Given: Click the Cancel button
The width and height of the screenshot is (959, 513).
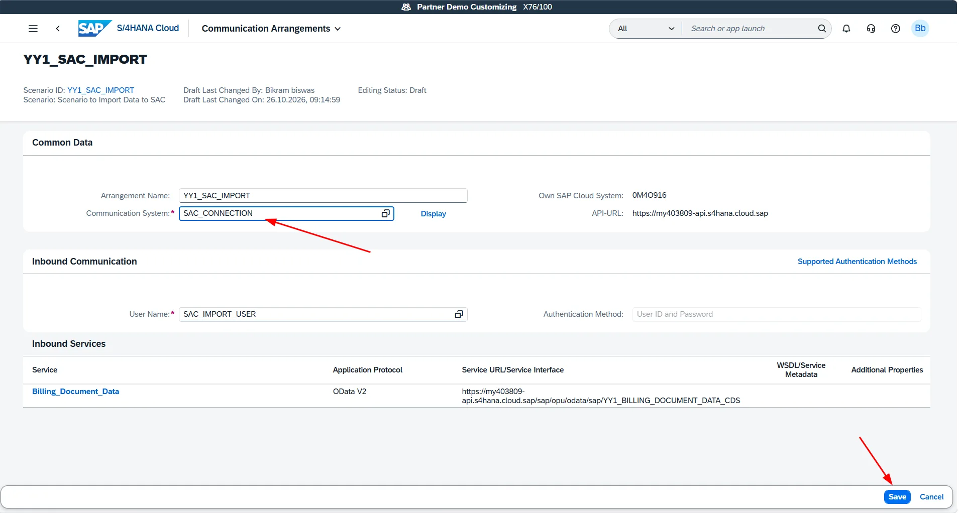Looking at the screenshot, I should point(931,497).
